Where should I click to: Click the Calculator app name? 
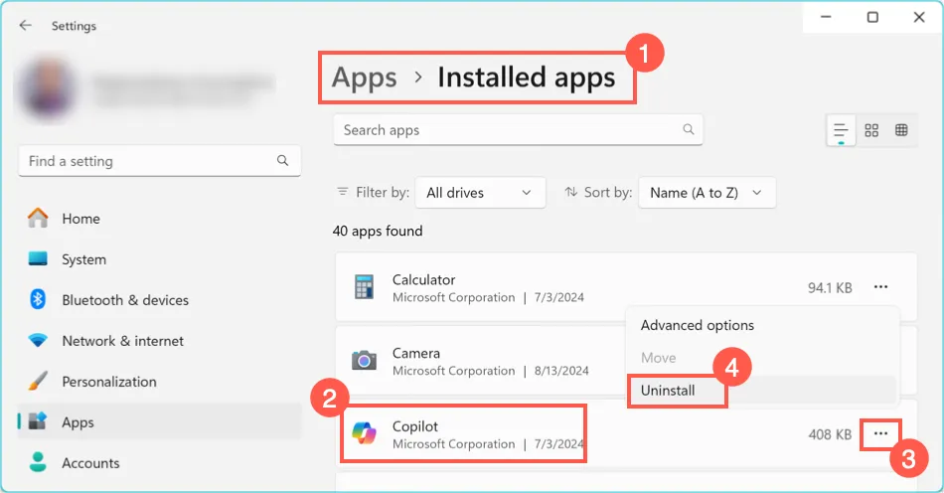pos(424,280)
